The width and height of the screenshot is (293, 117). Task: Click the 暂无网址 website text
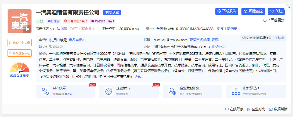pos(56,47)
